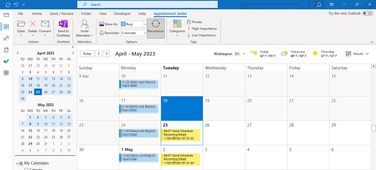Viewport: 376px width, 170px height.
Task: Open the Recurrence settings
Action: coord(156,28)
